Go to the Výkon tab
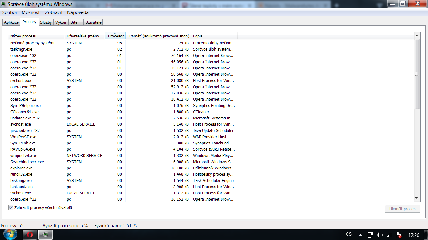The height and width of the screenshot is (240, 428). pyautogui.click(x=61, y=22)
